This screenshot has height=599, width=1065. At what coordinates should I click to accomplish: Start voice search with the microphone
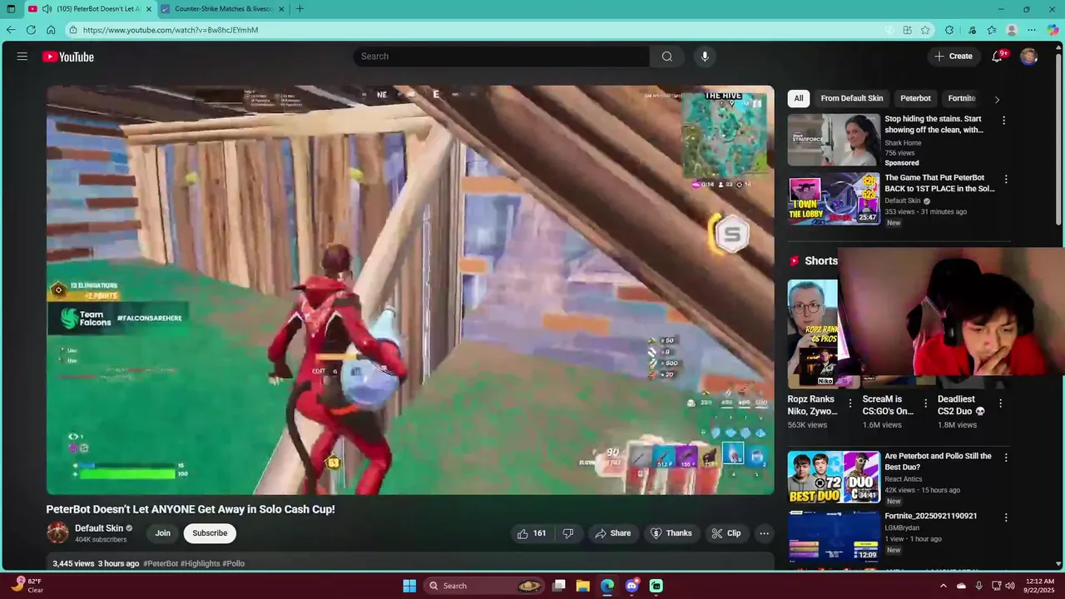point(705,57)
